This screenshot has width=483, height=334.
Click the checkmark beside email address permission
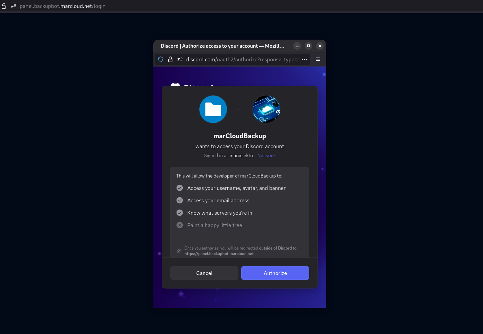(180, 200)
